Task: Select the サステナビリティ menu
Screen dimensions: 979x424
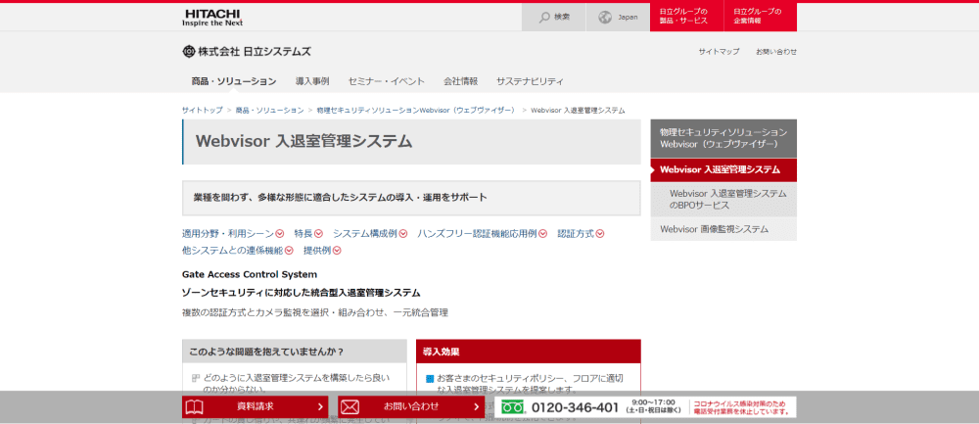Action: pyautogui.click(x=530, y=81)
